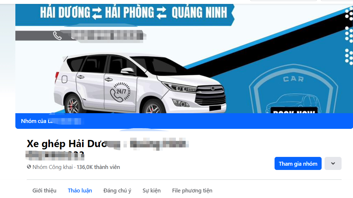Image resolution: width=353 pixels, height=198 pixels.
Task: Select the Đáng chú ý tab
Action: click(x=117, y=190)
